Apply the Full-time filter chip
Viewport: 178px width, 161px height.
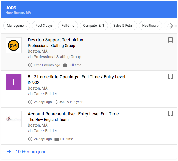click(68, 26)
